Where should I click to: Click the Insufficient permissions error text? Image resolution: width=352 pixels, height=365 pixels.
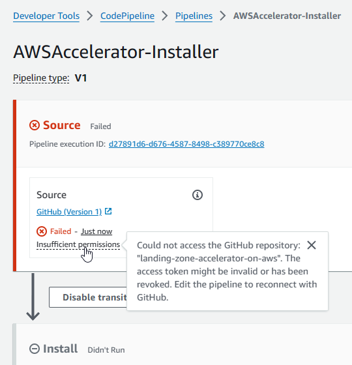pos(78,244)
